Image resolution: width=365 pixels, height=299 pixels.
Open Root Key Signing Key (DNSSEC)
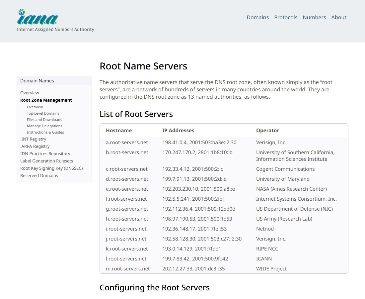click(x=51, y=168)
